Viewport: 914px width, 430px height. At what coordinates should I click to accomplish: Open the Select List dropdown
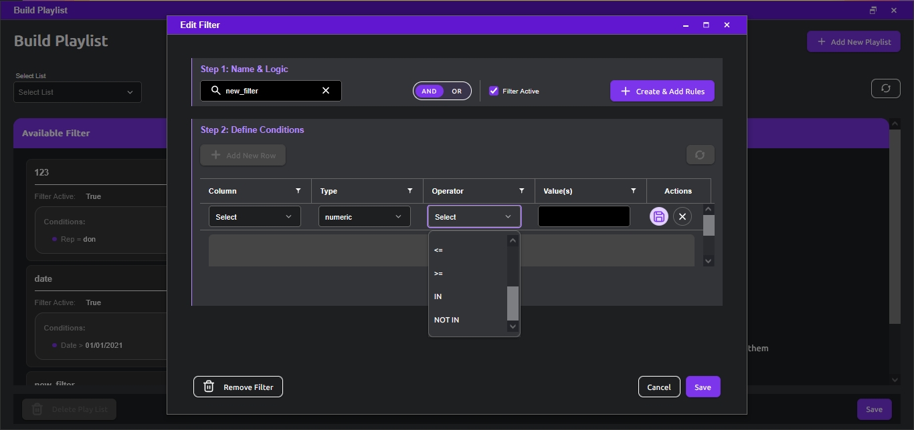[x=78, y=92]
